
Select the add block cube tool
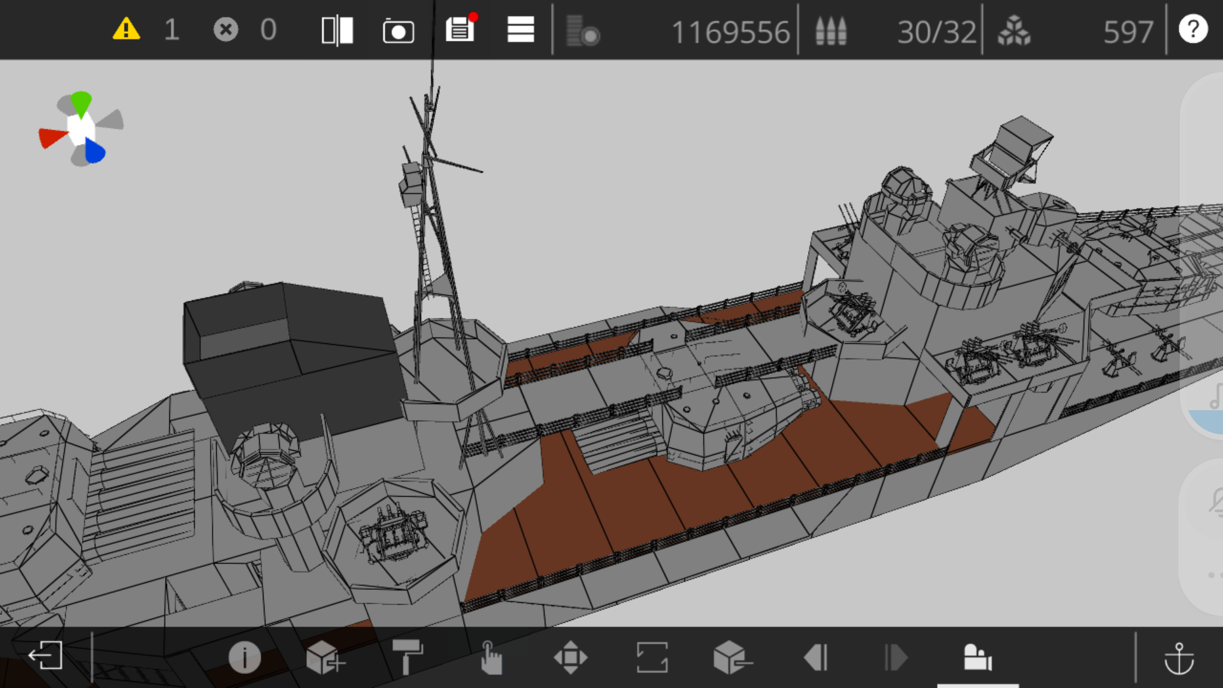click(325, 657)
